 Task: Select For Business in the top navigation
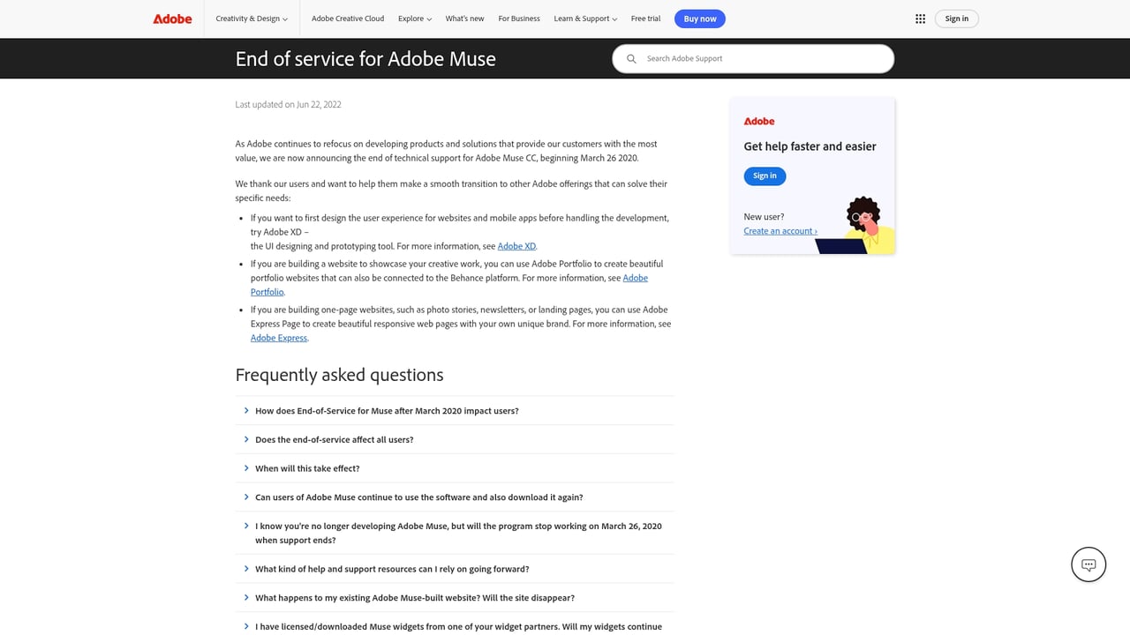[x=518, y=18]
